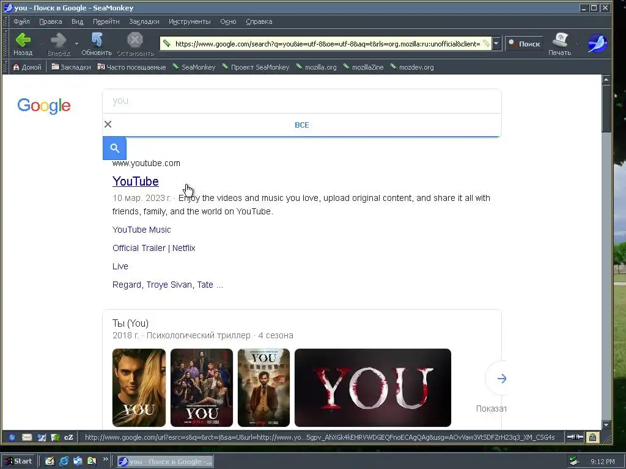Open the Back button history dropdown arrow
Image resolution: width=626 pixels, height=469 pixels.
(41, 43)
